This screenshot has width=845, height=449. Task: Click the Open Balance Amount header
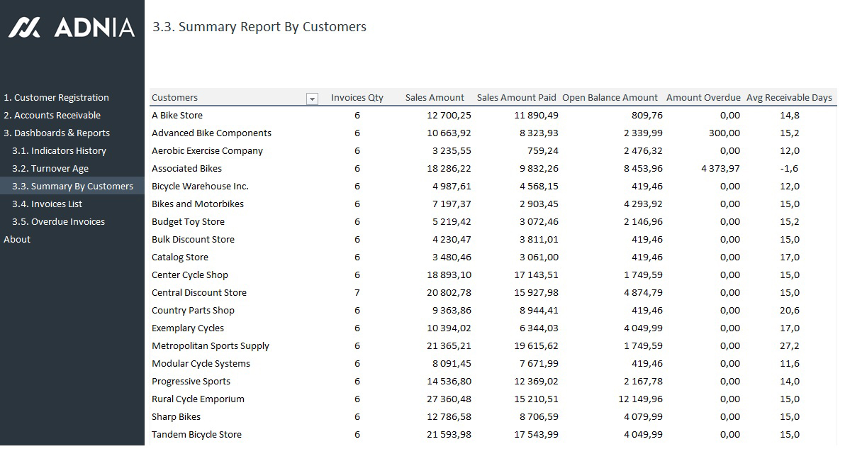(610, 98)
